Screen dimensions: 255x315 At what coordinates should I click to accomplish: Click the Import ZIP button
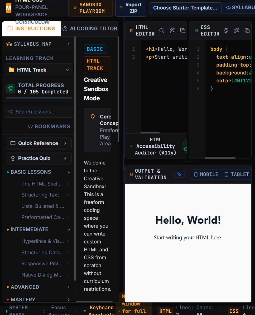coord(131,8)
